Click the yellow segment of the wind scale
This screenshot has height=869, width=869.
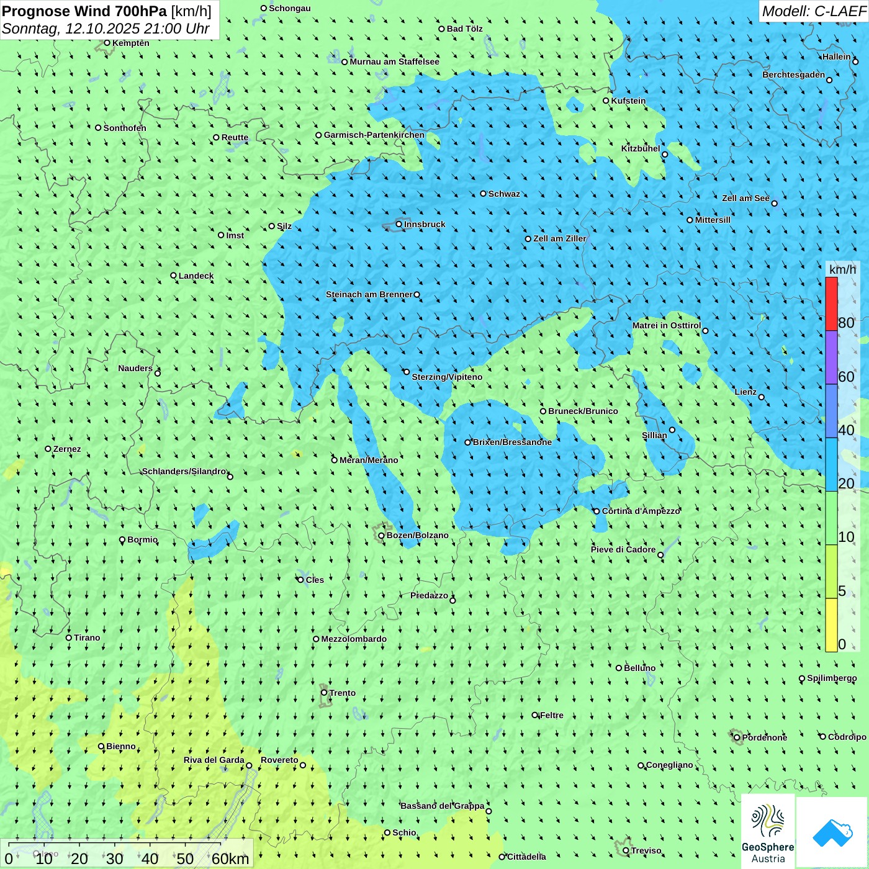[x=831, y=625]
